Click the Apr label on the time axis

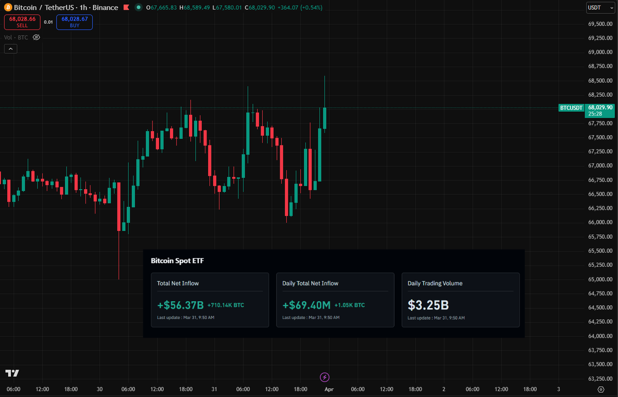click(x=329, y=389)
